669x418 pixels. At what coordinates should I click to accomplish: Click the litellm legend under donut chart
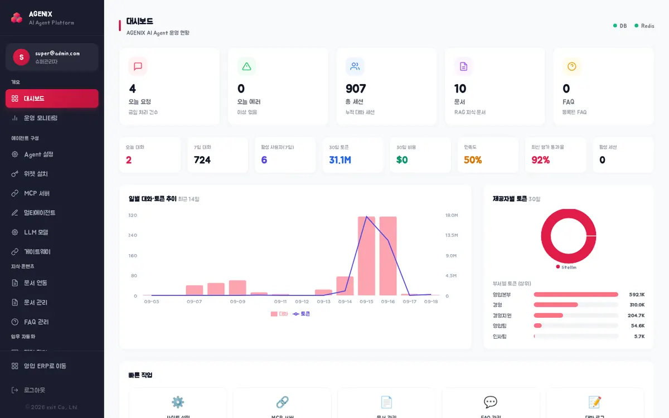pos(566,267)
